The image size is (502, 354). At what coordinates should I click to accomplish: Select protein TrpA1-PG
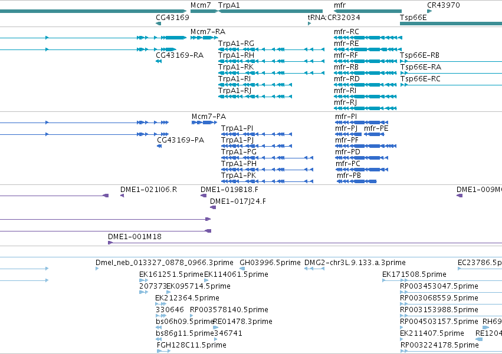(x=267, y=158)
